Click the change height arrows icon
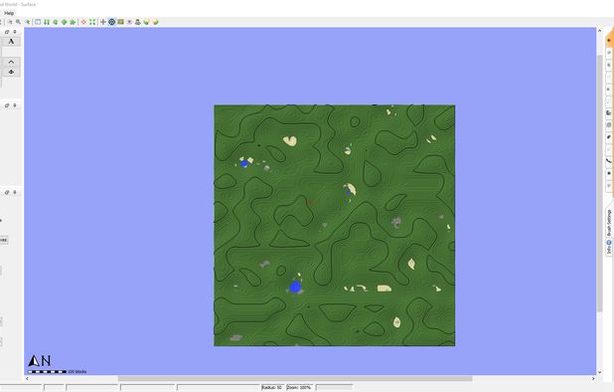The height and width of the screenshot is (392, 614). coord(47,22)
